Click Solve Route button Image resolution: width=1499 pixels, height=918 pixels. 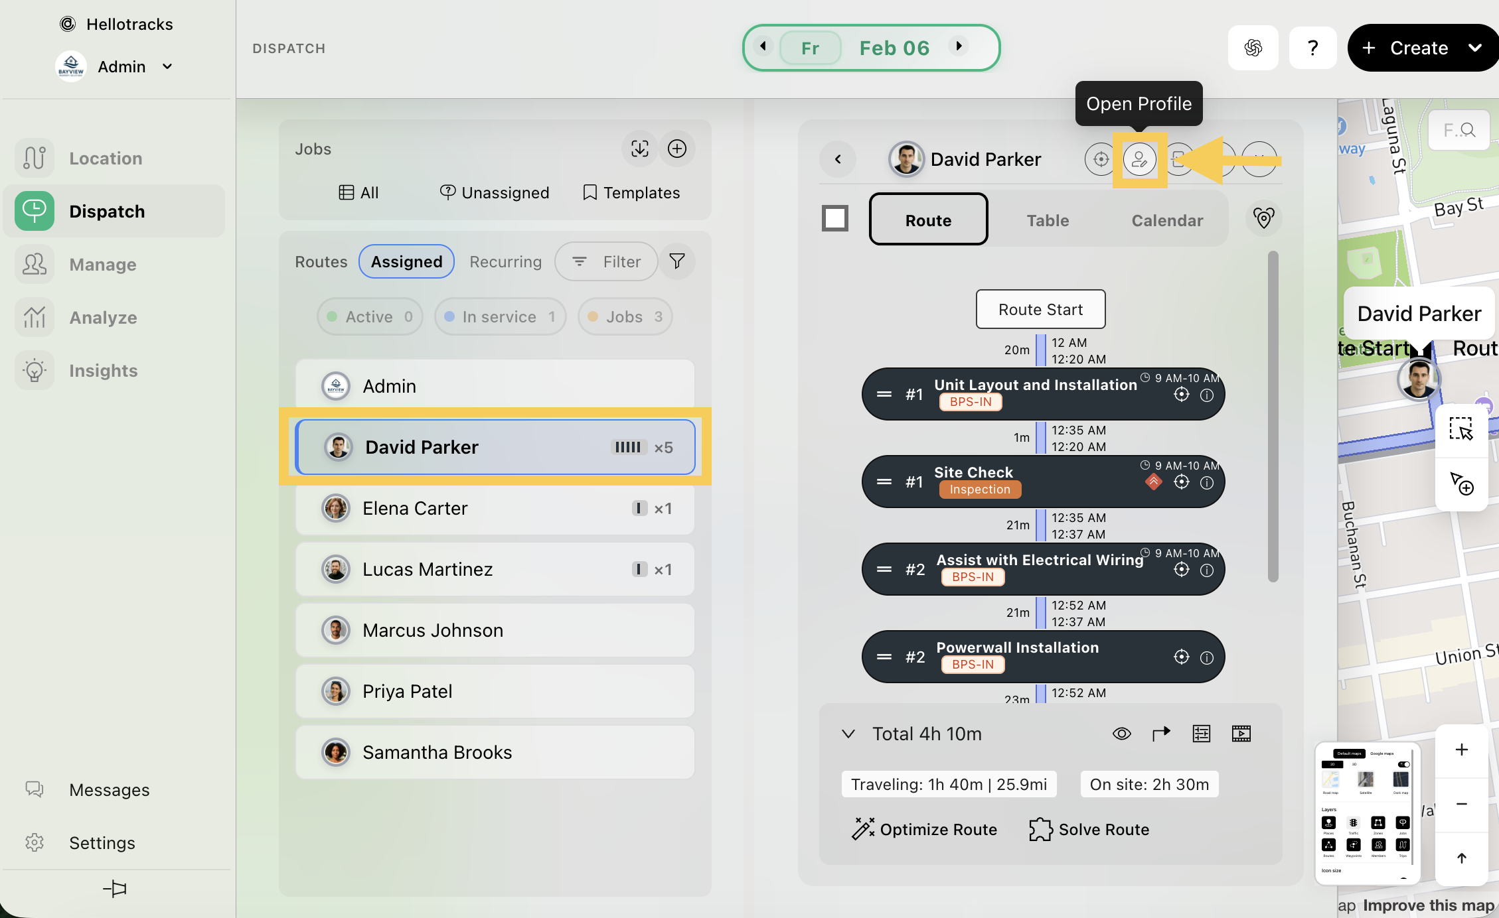[1089, 829]
